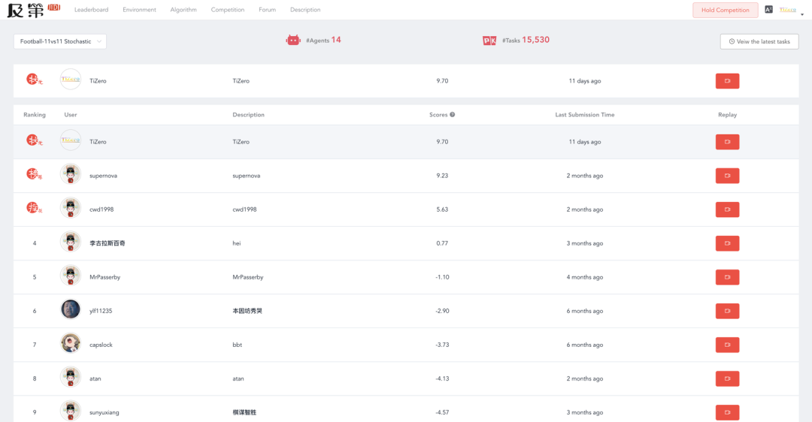
Task: Click ylf11235's profile avatar
Action: 71,309
